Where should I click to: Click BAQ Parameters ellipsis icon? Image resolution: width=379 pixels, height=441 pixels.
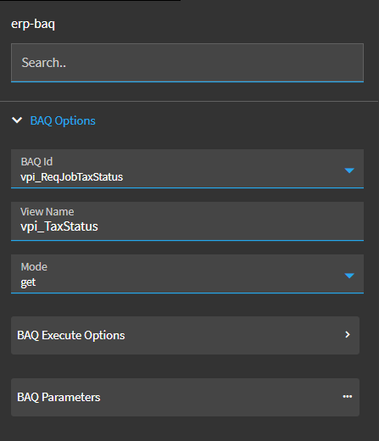click(348, 397)
